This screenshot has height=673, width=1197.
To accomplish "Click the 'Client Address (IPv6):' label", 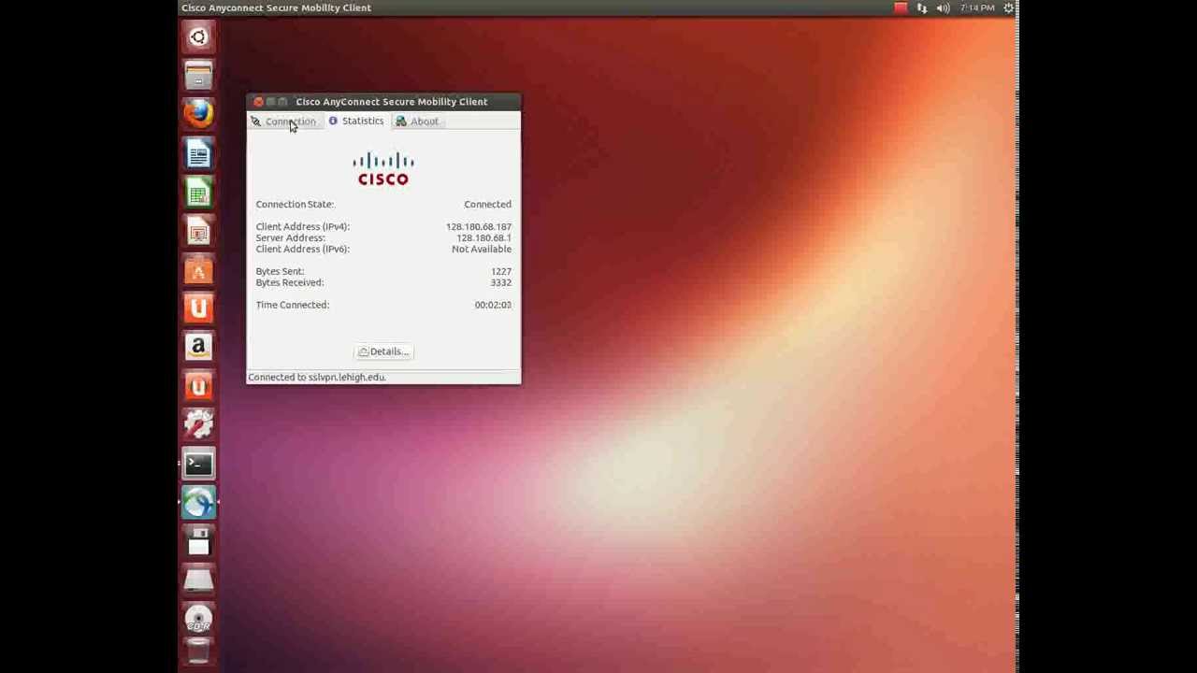I will pyautogui.click(x=303, y=249).
